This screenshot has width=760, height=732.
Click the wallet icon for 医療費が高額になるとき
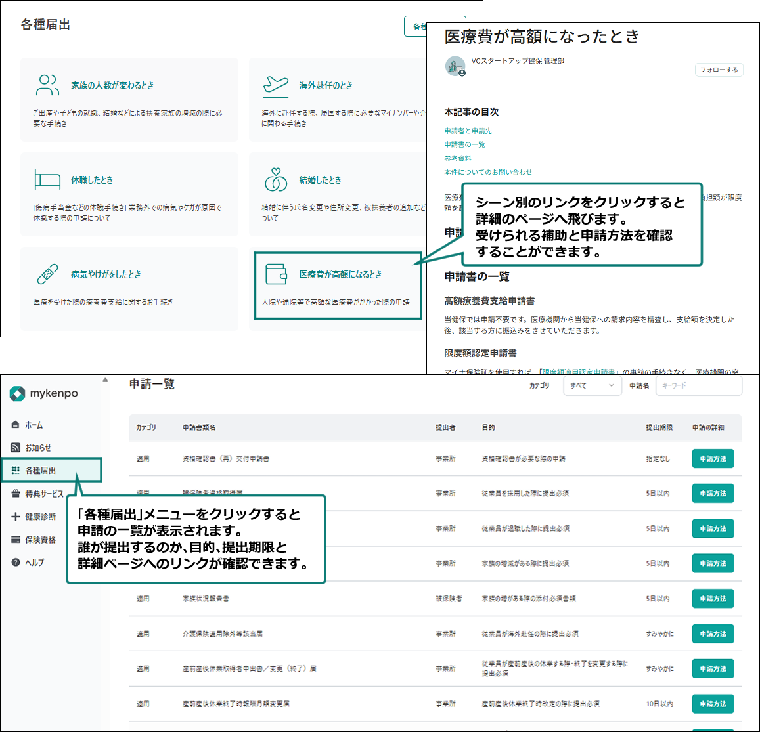[276, 274]
